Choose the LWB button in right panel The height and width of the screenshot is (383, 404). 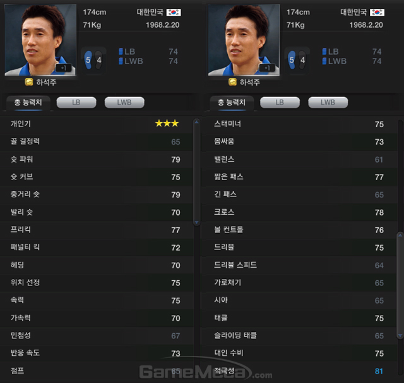click(x=328, y=103)
